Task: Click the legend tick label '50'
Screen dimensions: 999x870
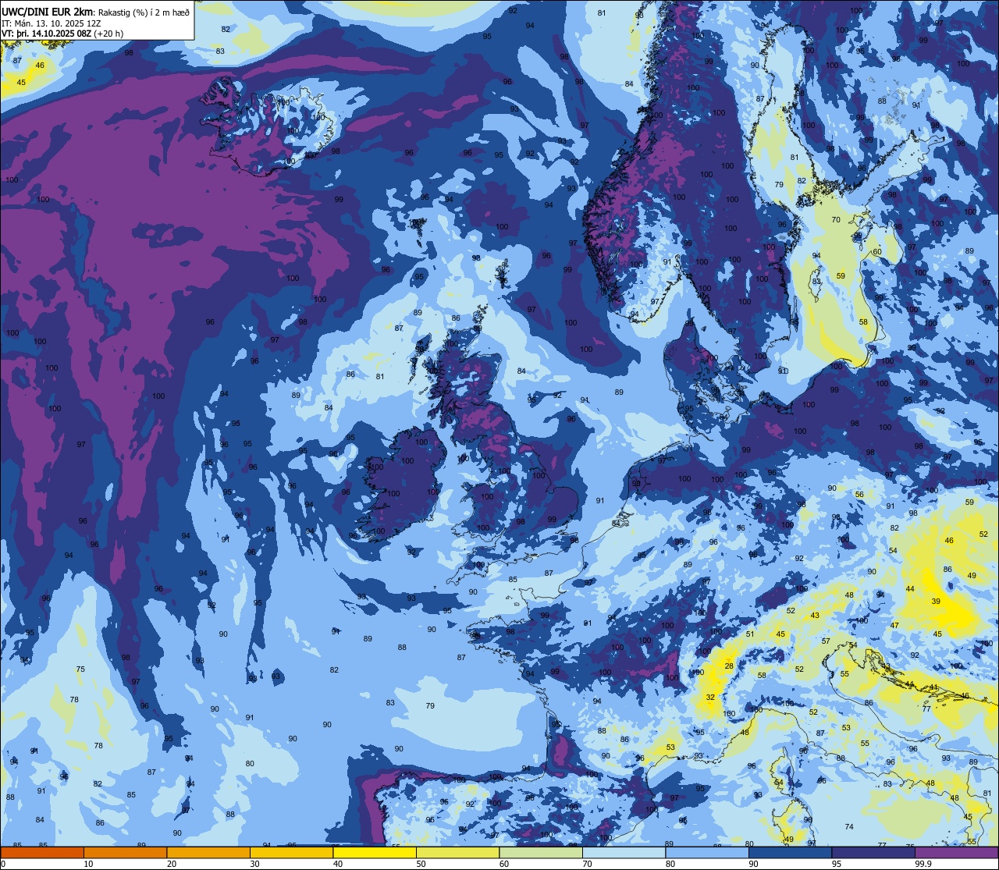Action: (421, 864)
